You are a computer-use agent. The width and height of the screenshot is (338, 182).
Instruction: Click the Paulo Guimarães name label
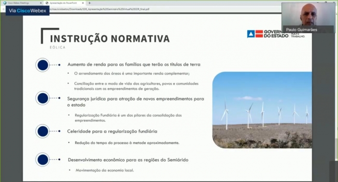tap(302, 30)
